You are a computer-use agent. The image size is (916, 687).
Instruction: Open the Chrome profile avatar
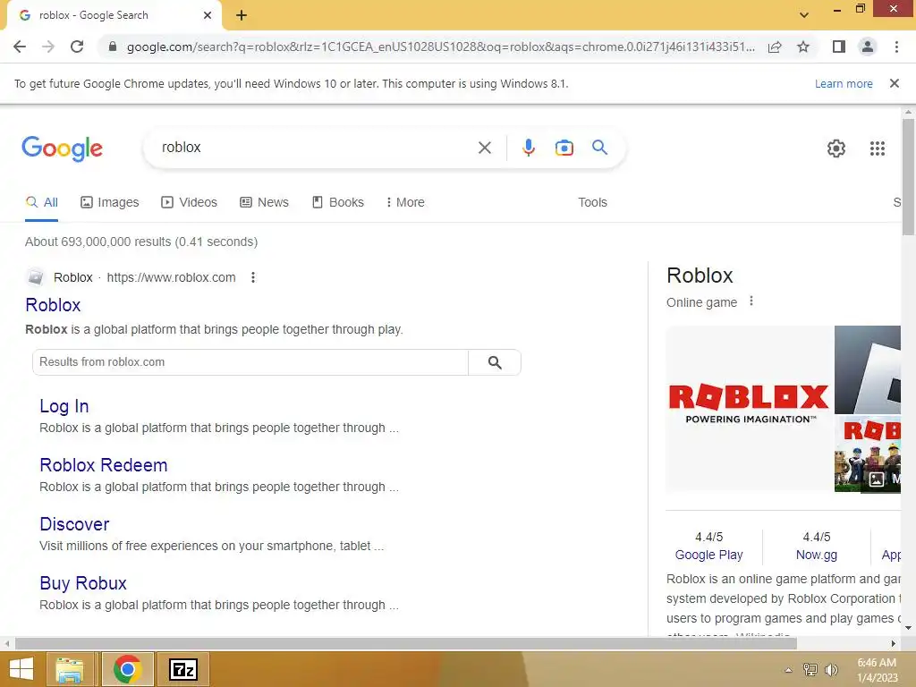point(868,47)
